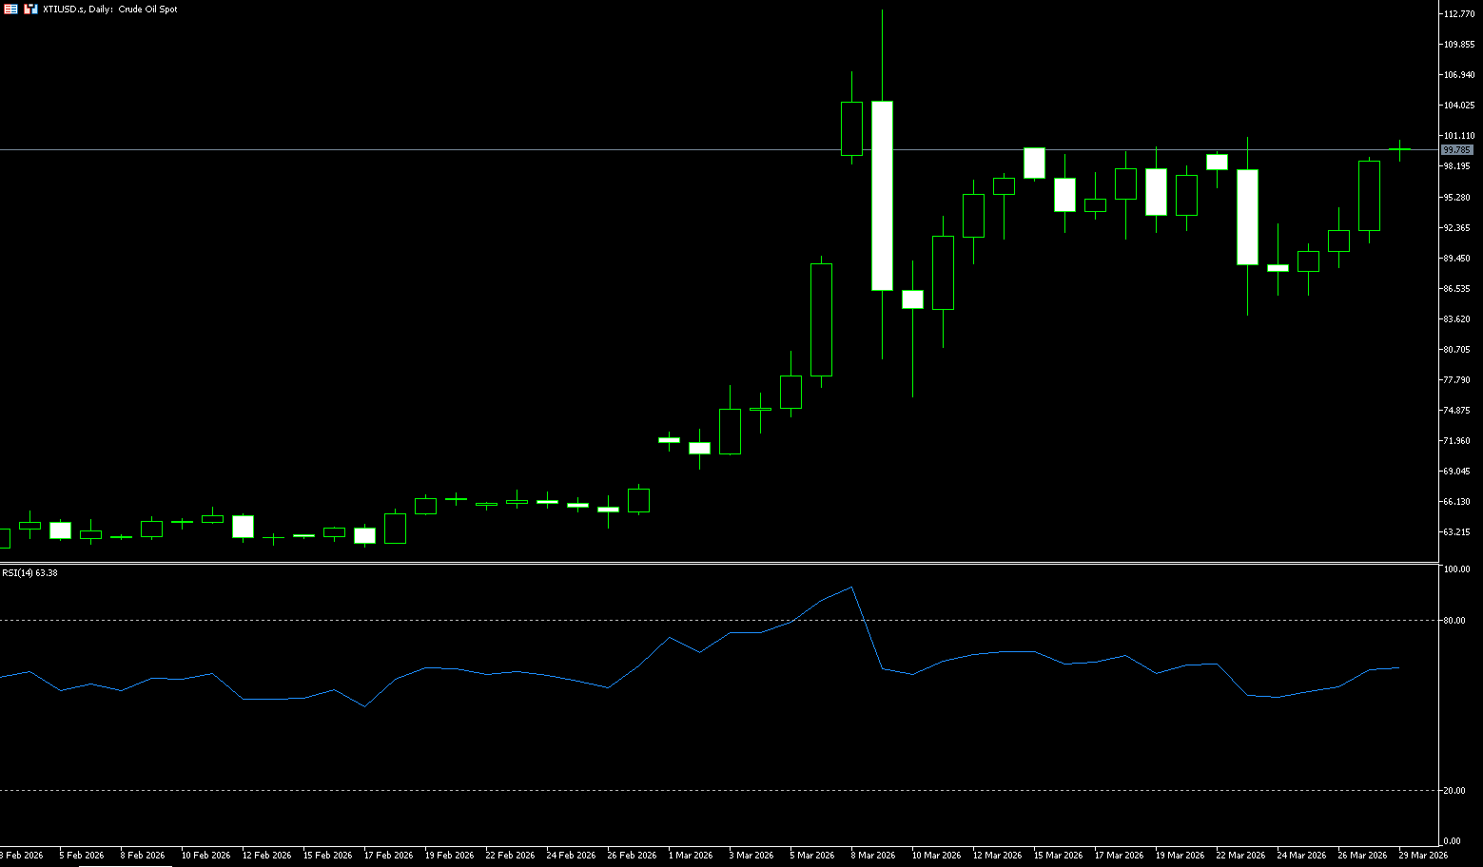Screen dimensions: 1483x867
Task: Click the large bullish candle on 5 Mar
Action: click(x=821, y=319)
